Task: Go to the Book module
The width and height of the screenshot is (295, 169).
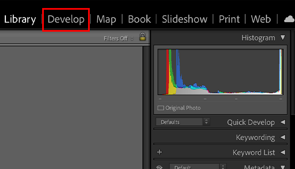Action: tap(139, 19)
